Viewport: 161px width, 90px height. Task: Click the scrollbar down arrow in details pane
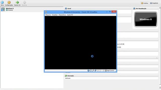pyautogui.click(x=160, y=87)
